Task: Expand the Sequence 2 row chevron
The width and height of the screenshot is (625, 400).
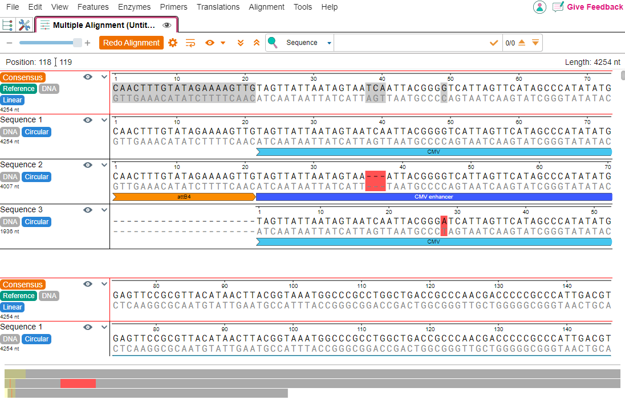Action: [x=104, y=165]
